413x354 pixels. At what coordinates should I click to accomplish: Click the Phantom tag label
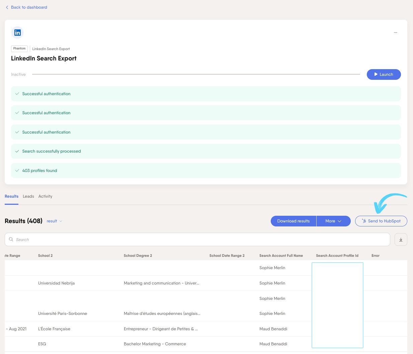pyautogui.click(x=19, y=49)
